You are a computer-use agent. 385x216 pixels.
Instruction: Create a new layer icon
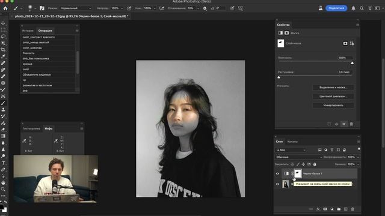click(x=346, y=209)
